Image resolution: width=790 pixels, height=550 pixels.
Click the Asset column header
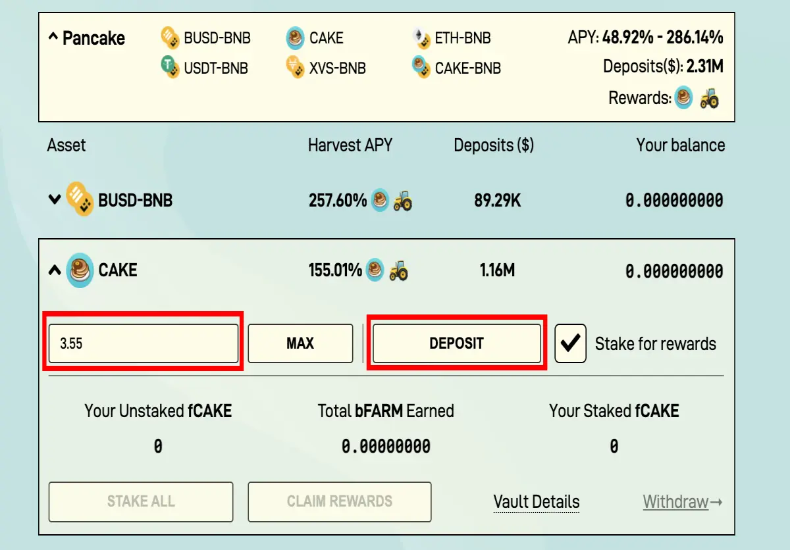(66, 145)
